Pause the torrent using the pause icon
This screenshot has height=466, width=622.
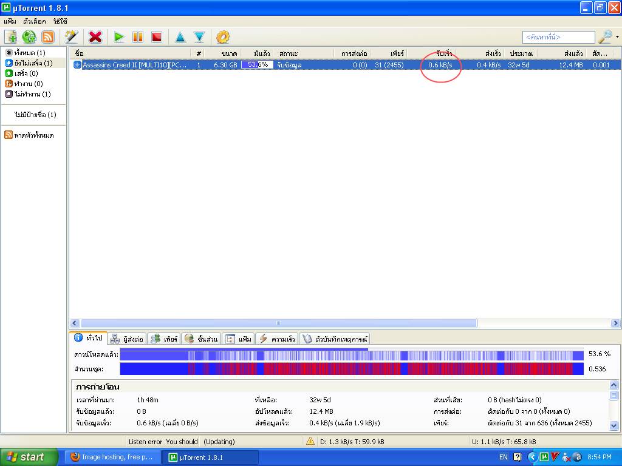tap(138, 37)
